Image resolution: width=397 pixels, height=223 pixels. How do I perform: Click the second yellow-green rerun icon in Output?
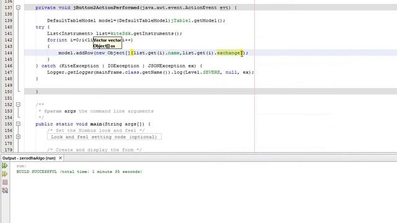(5, 174)
